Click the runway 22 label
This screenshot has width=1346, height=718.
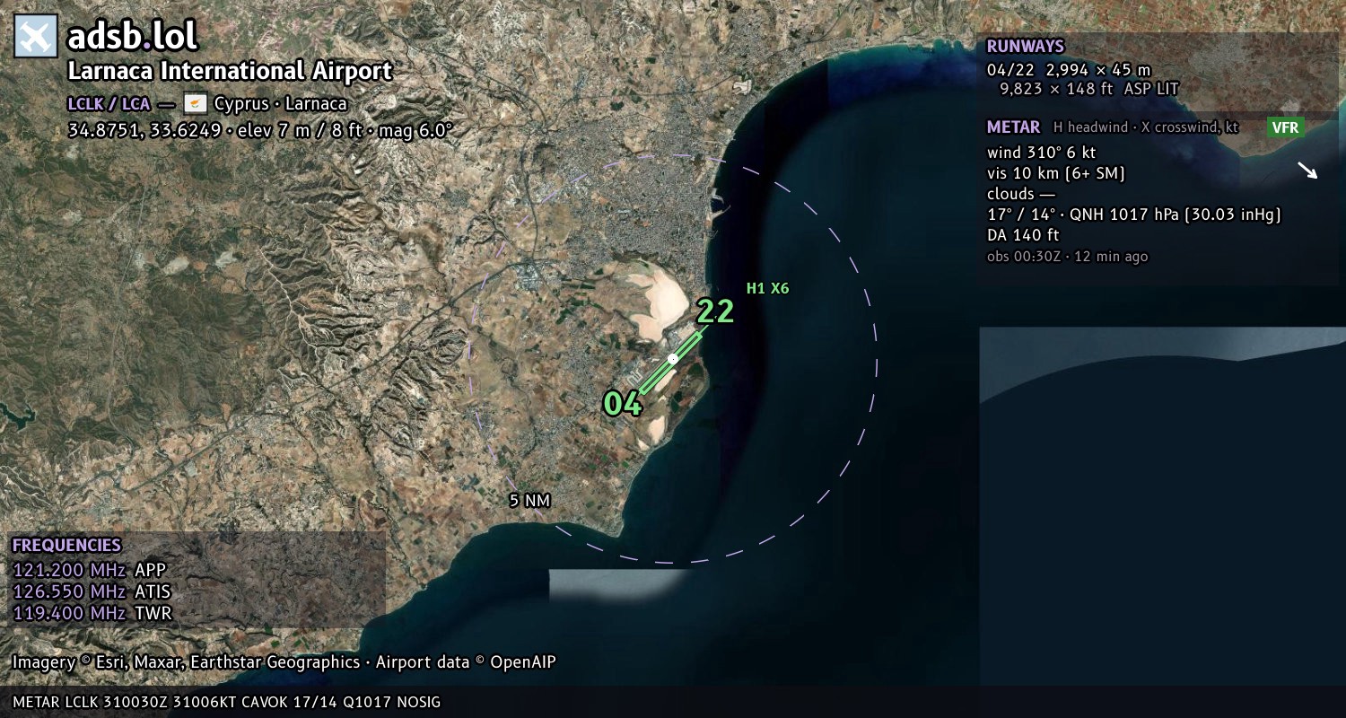coord(715,311)
